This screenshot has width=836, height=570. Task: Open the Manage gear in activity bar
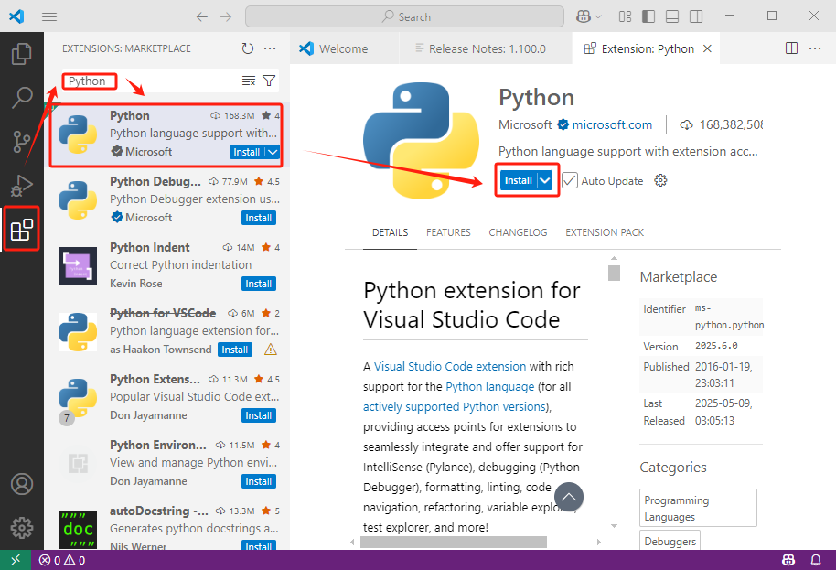click(22, 528)
